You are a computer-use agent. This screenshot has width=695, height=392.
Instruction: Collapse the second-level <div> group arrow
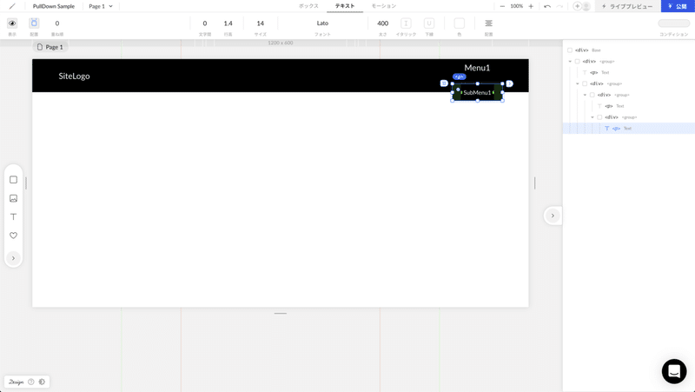tap(578, 83)
